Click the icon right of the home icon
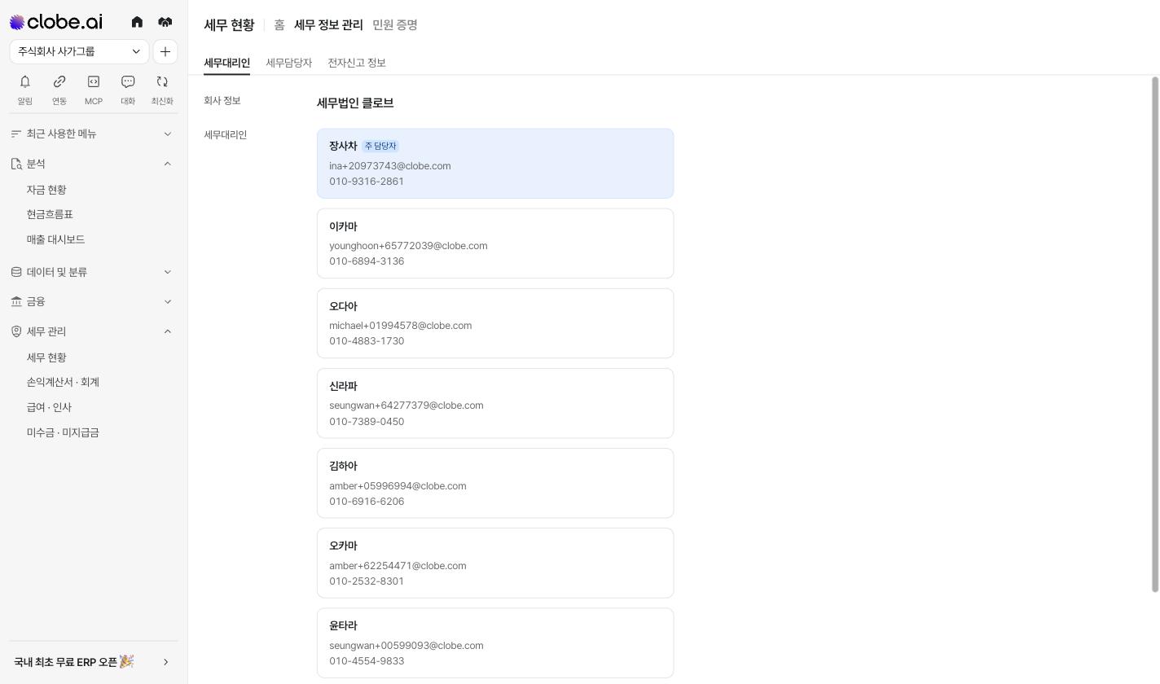The image size is (1160, 684). tap(165, 22)
